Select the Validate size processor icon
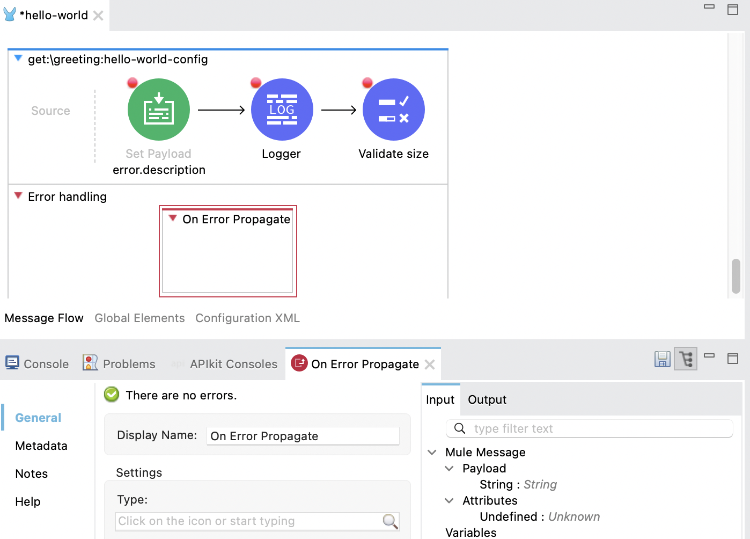Viewport: 750px width, 539px height. click(x=393, y=109)
